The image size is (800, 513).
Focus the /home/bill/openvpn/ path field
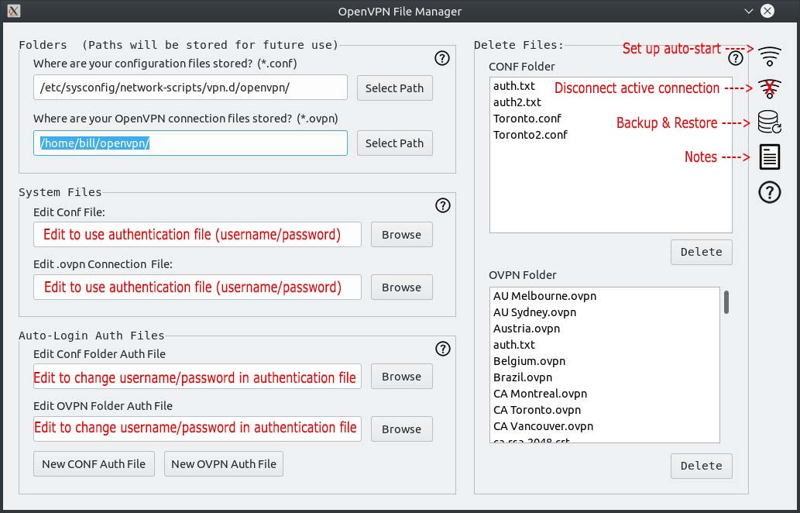(191, 143)
